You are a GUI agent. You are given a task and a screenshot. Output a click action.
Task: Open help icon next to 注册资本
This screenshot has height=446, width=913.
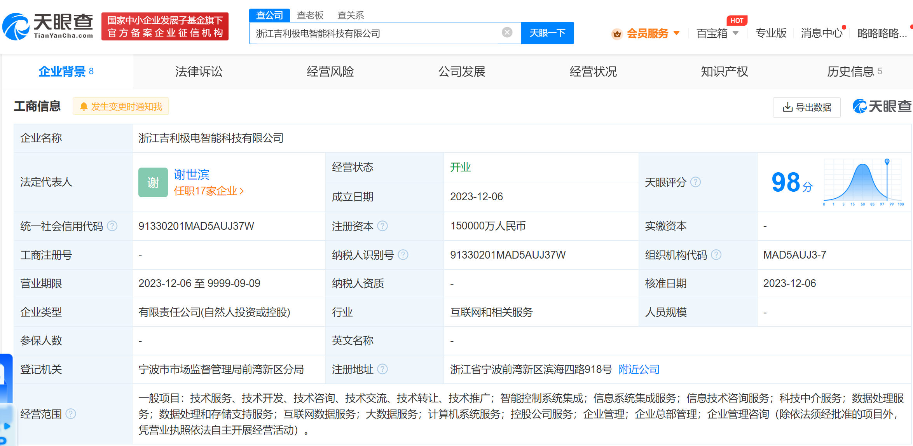tap(382, 226)
